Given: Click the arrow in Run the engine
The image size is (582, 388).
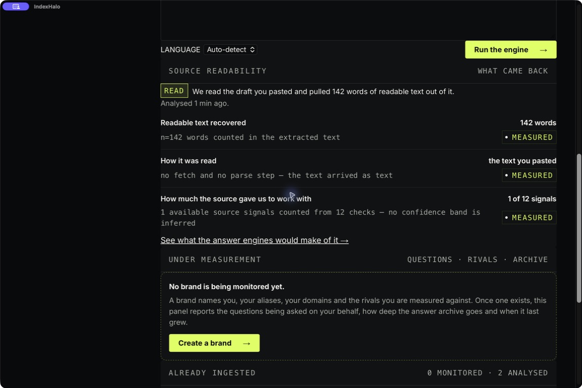Looking at the screenshot, I should click(x=543, y=50).
